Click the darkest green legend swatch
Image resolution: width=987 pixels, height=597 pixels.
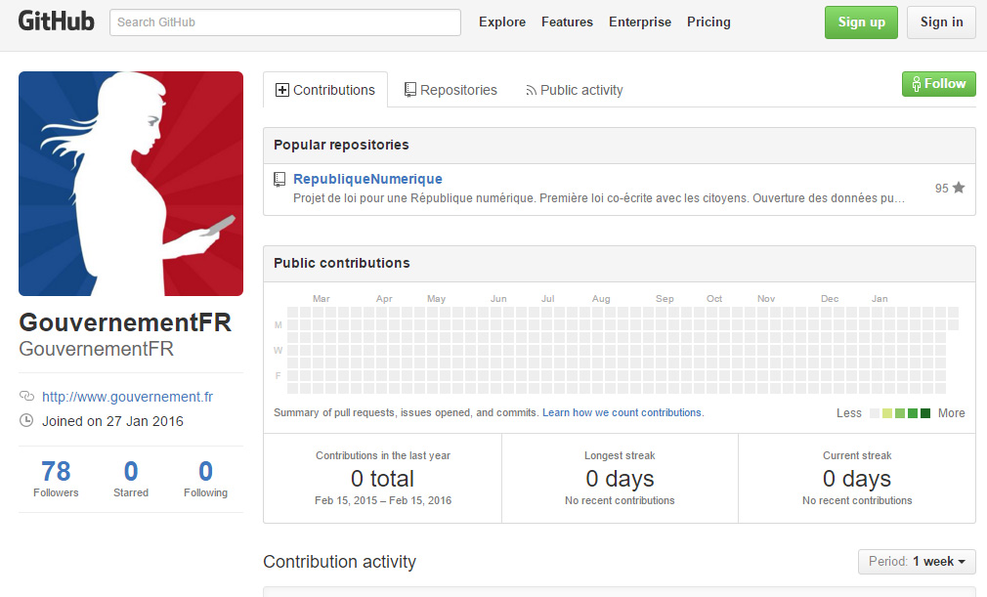[925, 413]
